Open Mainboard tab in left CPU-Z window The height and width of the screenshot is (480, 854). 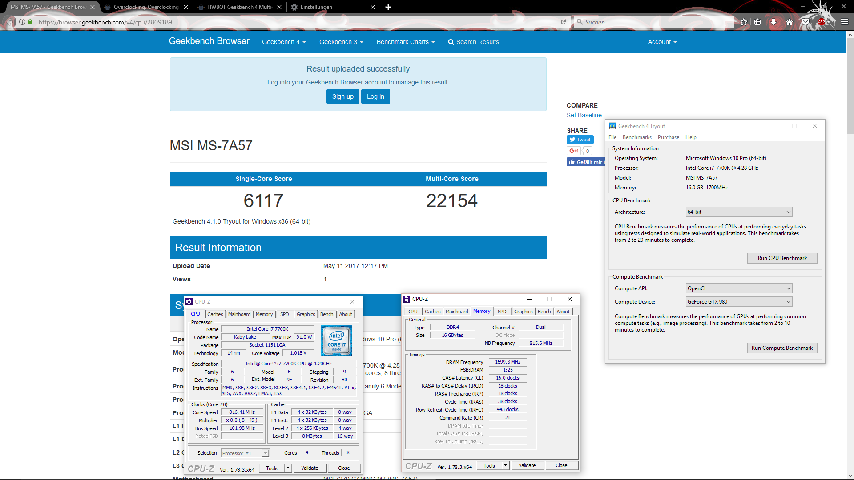239,314
